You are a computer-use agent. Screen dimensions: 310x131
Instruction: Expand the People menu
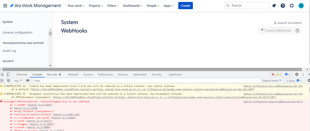click(153, 6)
